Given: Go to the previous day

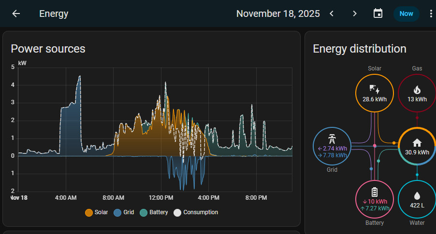Looking at the screenshot, I should pyautogui.click(x=332, y=14).
